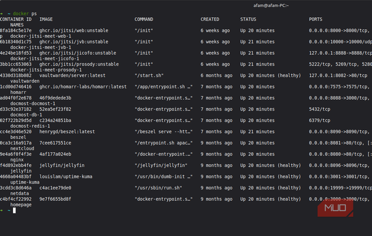This screenshot has height=236, width=372.
Task: Click the "/start.sh" command entry
Action: (149, 75)
